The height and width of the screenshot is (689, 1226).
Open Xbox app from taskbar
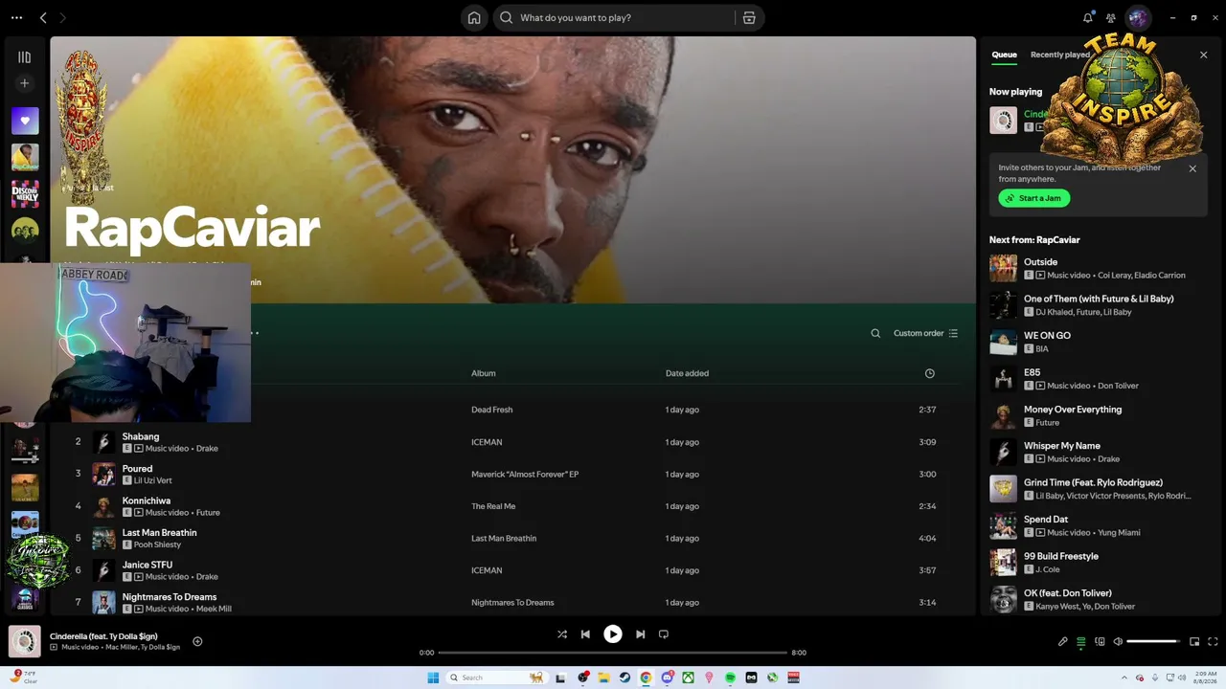point(688,678)
